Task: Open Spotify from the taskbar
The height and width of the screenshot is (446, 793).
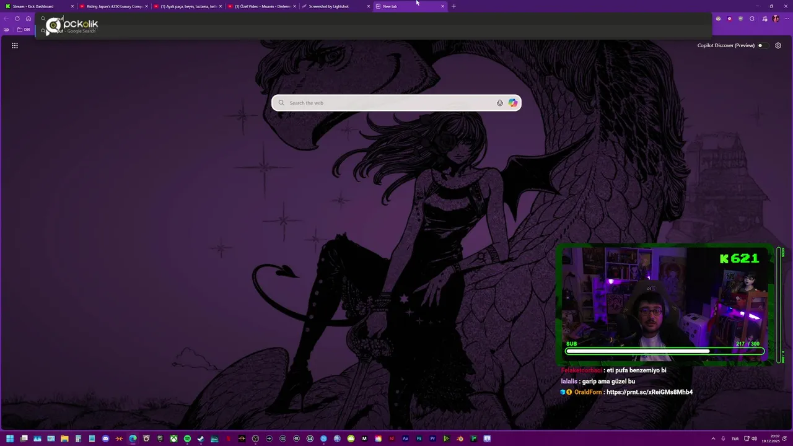Action: pos(187,439)
